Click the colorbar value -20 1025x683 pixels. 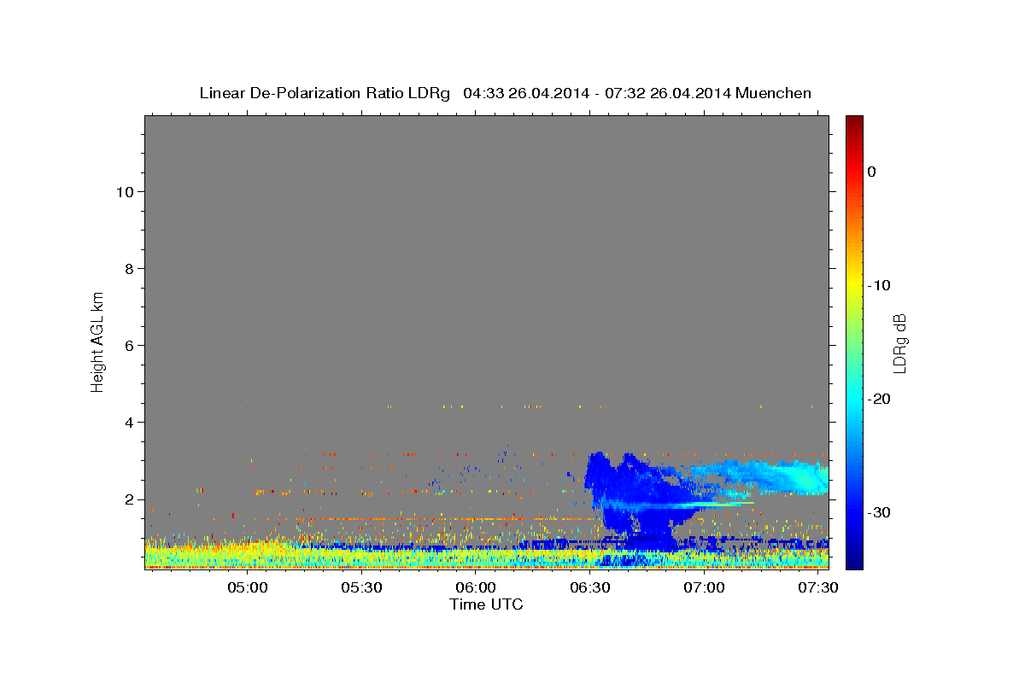[x=879, y=399]
